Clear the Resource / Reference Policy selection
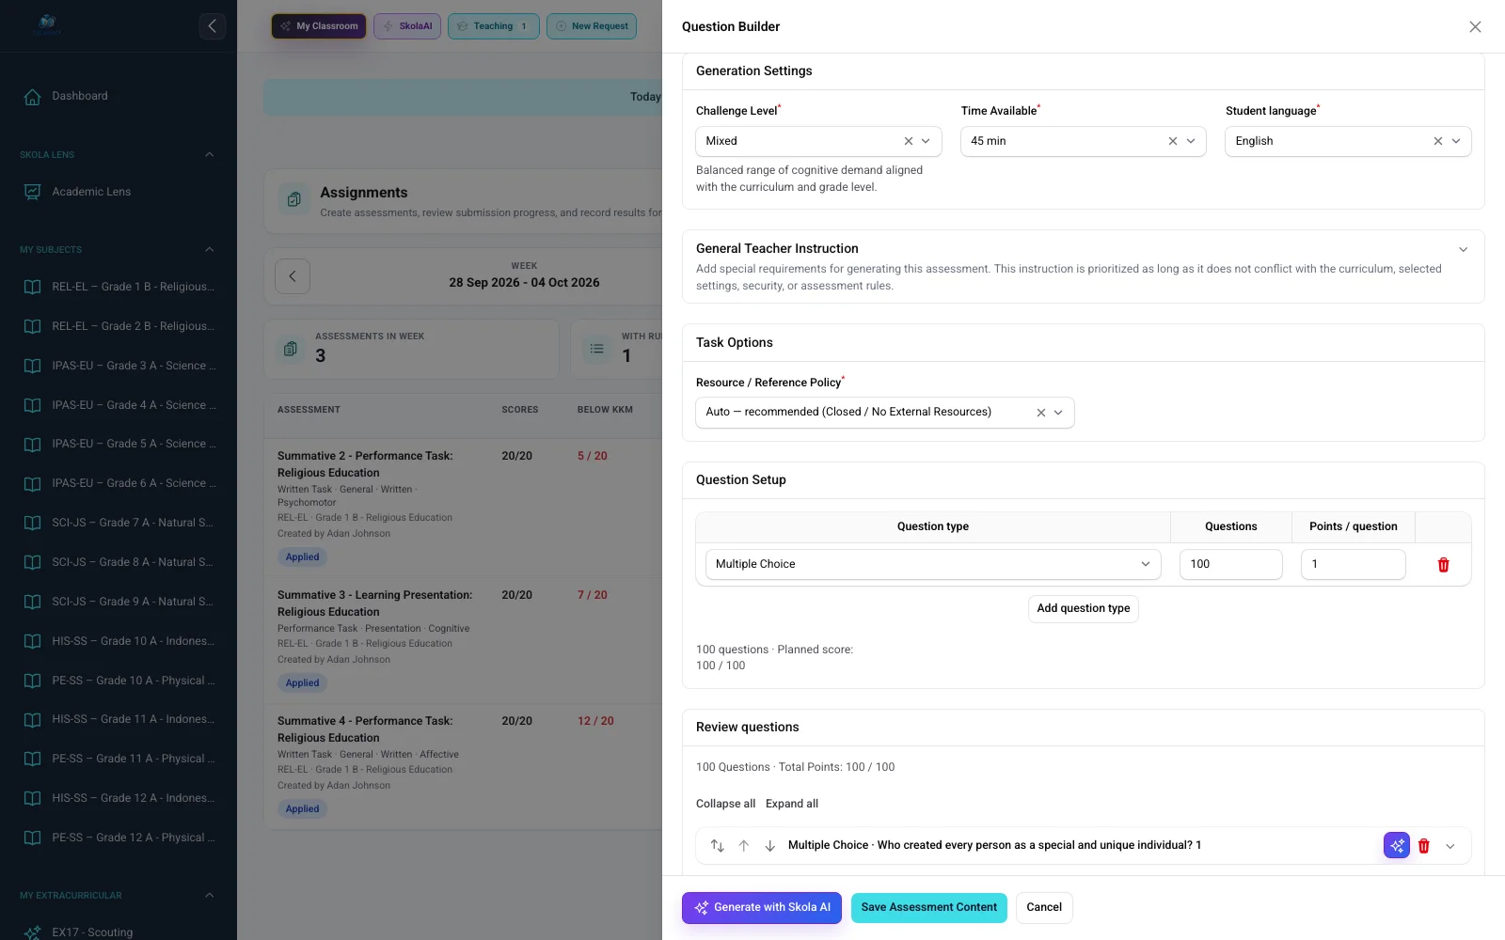The height and width of the screenshot is (940, 1505). pyautogui.click(x=1041, y=413)
